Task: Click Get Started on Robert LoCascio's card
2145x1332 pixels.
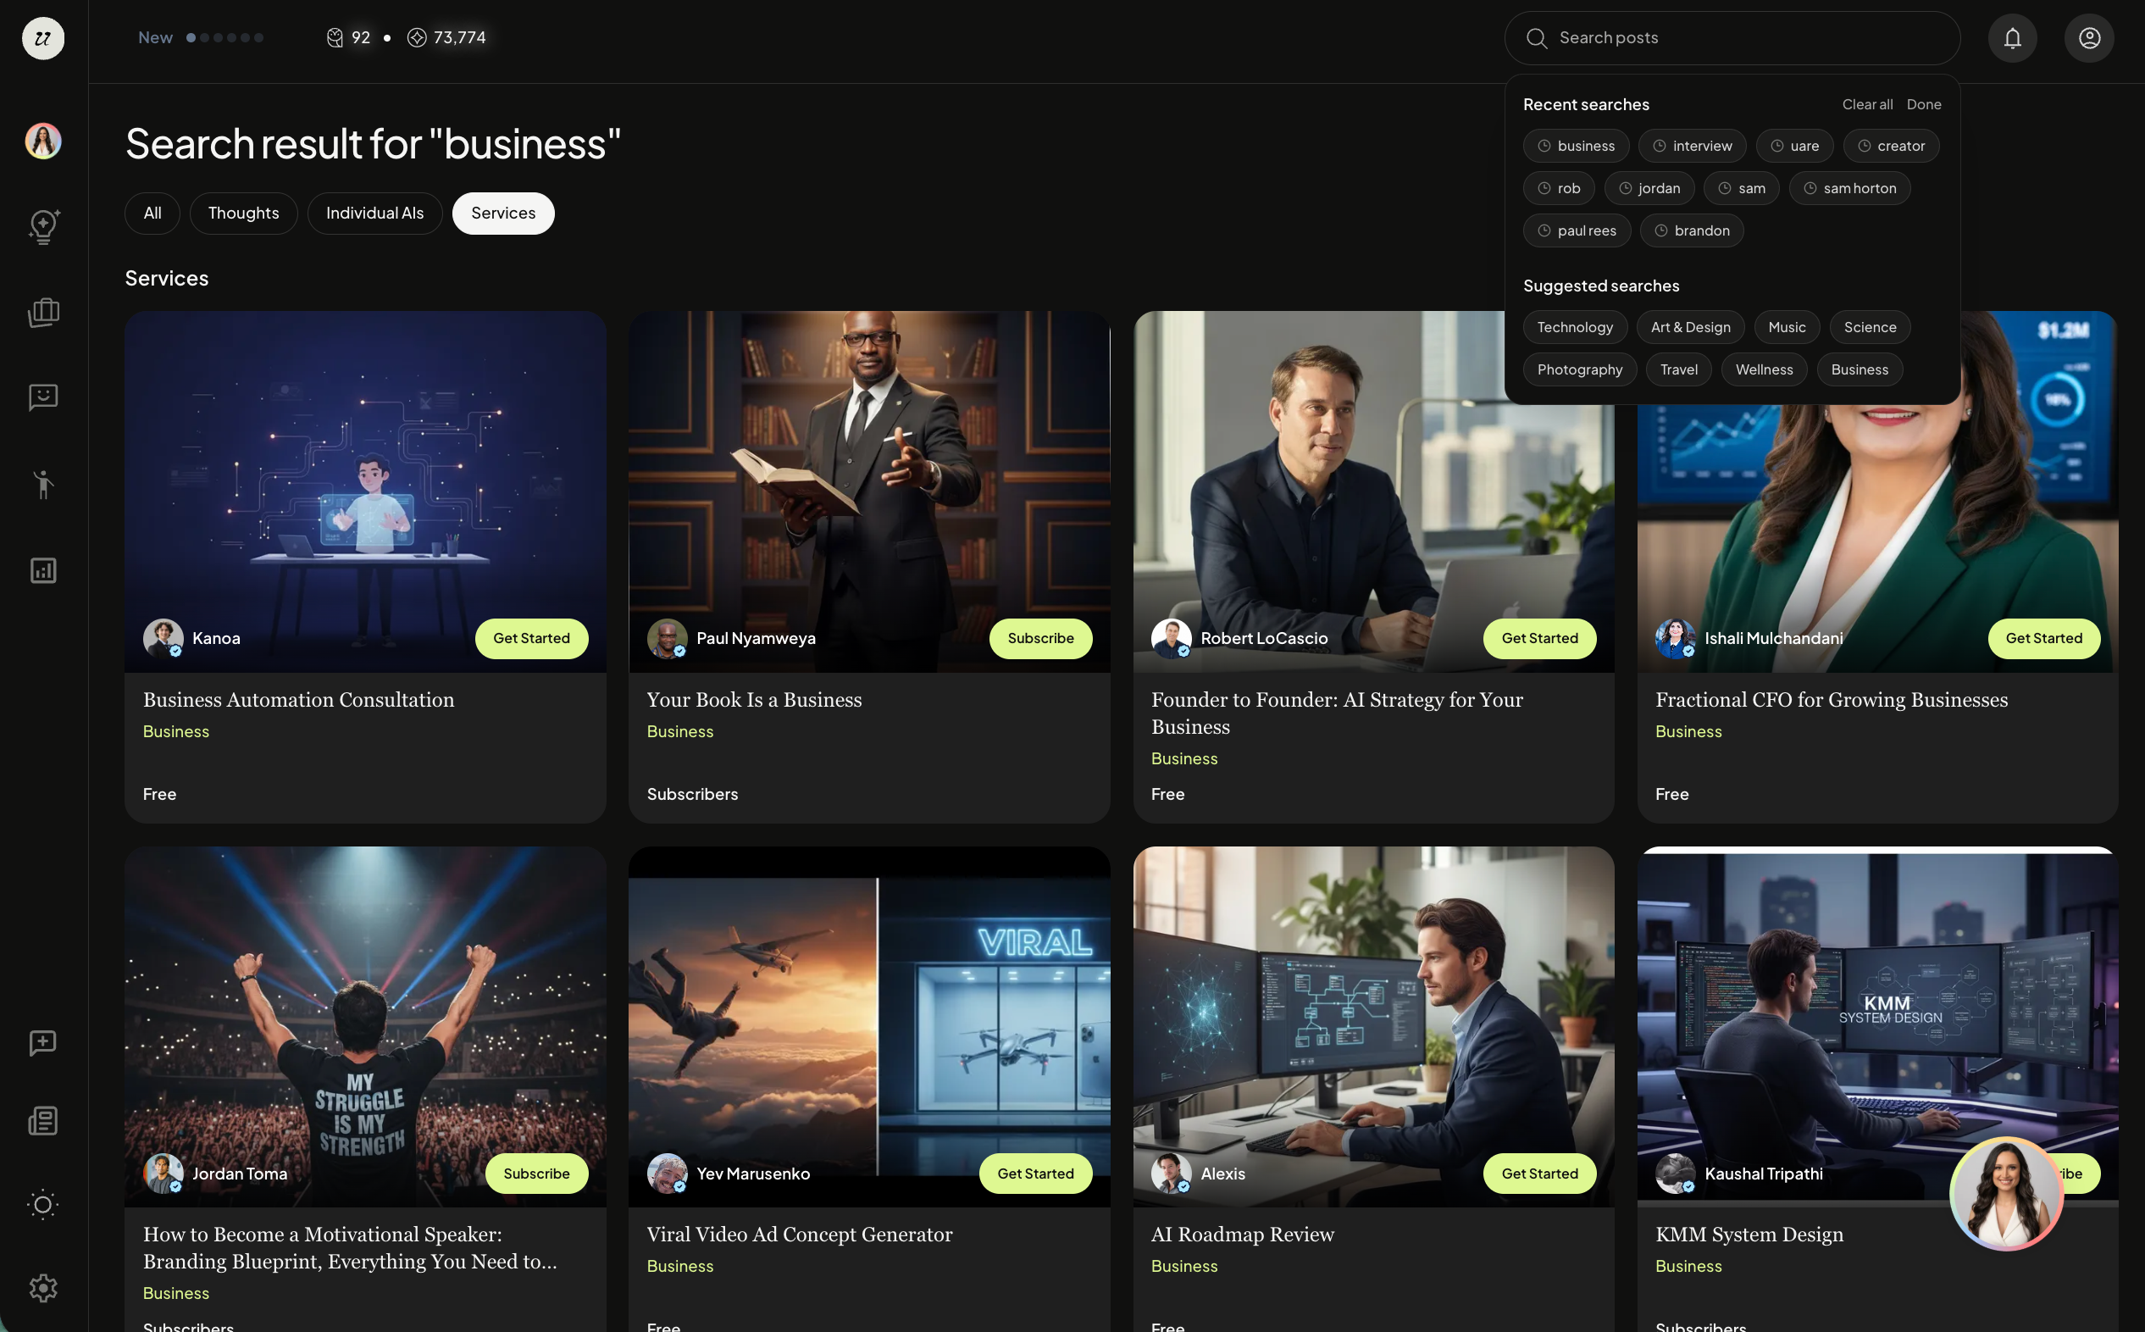Action: point(1539,638)
